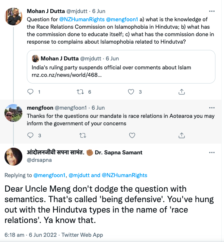This screenshot has width=224, height=242.
Task: View Dr. Sapna Samant's profile avatar
Action: (x=13, y=156)
